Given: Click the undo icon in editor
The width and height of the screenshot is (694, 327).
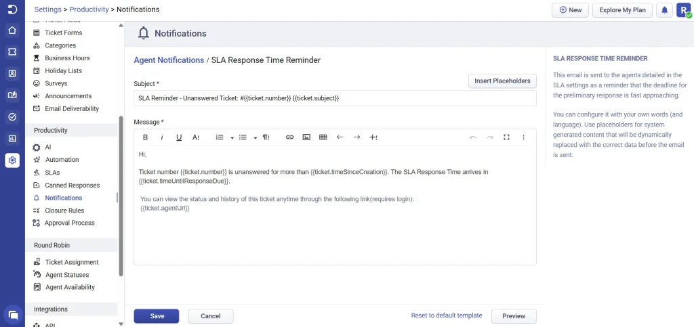Looking at the screenshot, I should pyautogui.click(x=473, y=137).
